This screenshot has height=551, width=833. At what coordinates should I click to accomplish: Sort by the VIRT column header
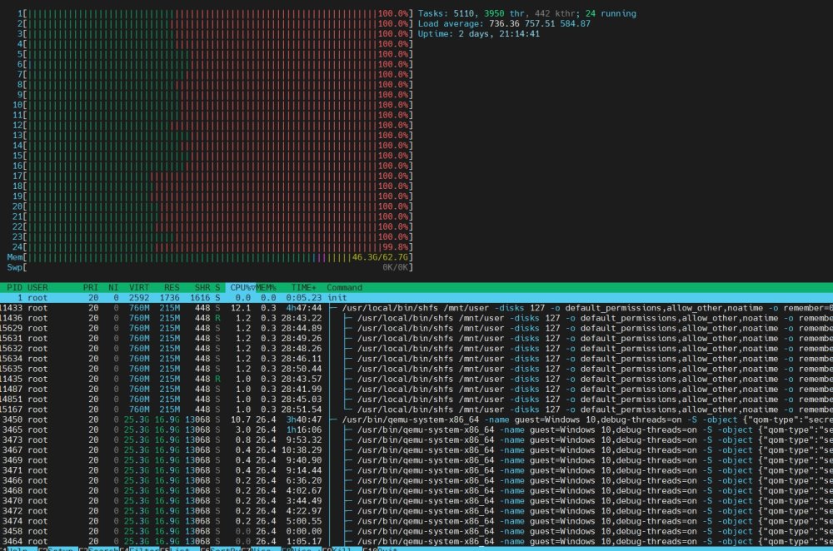[138, 288]
